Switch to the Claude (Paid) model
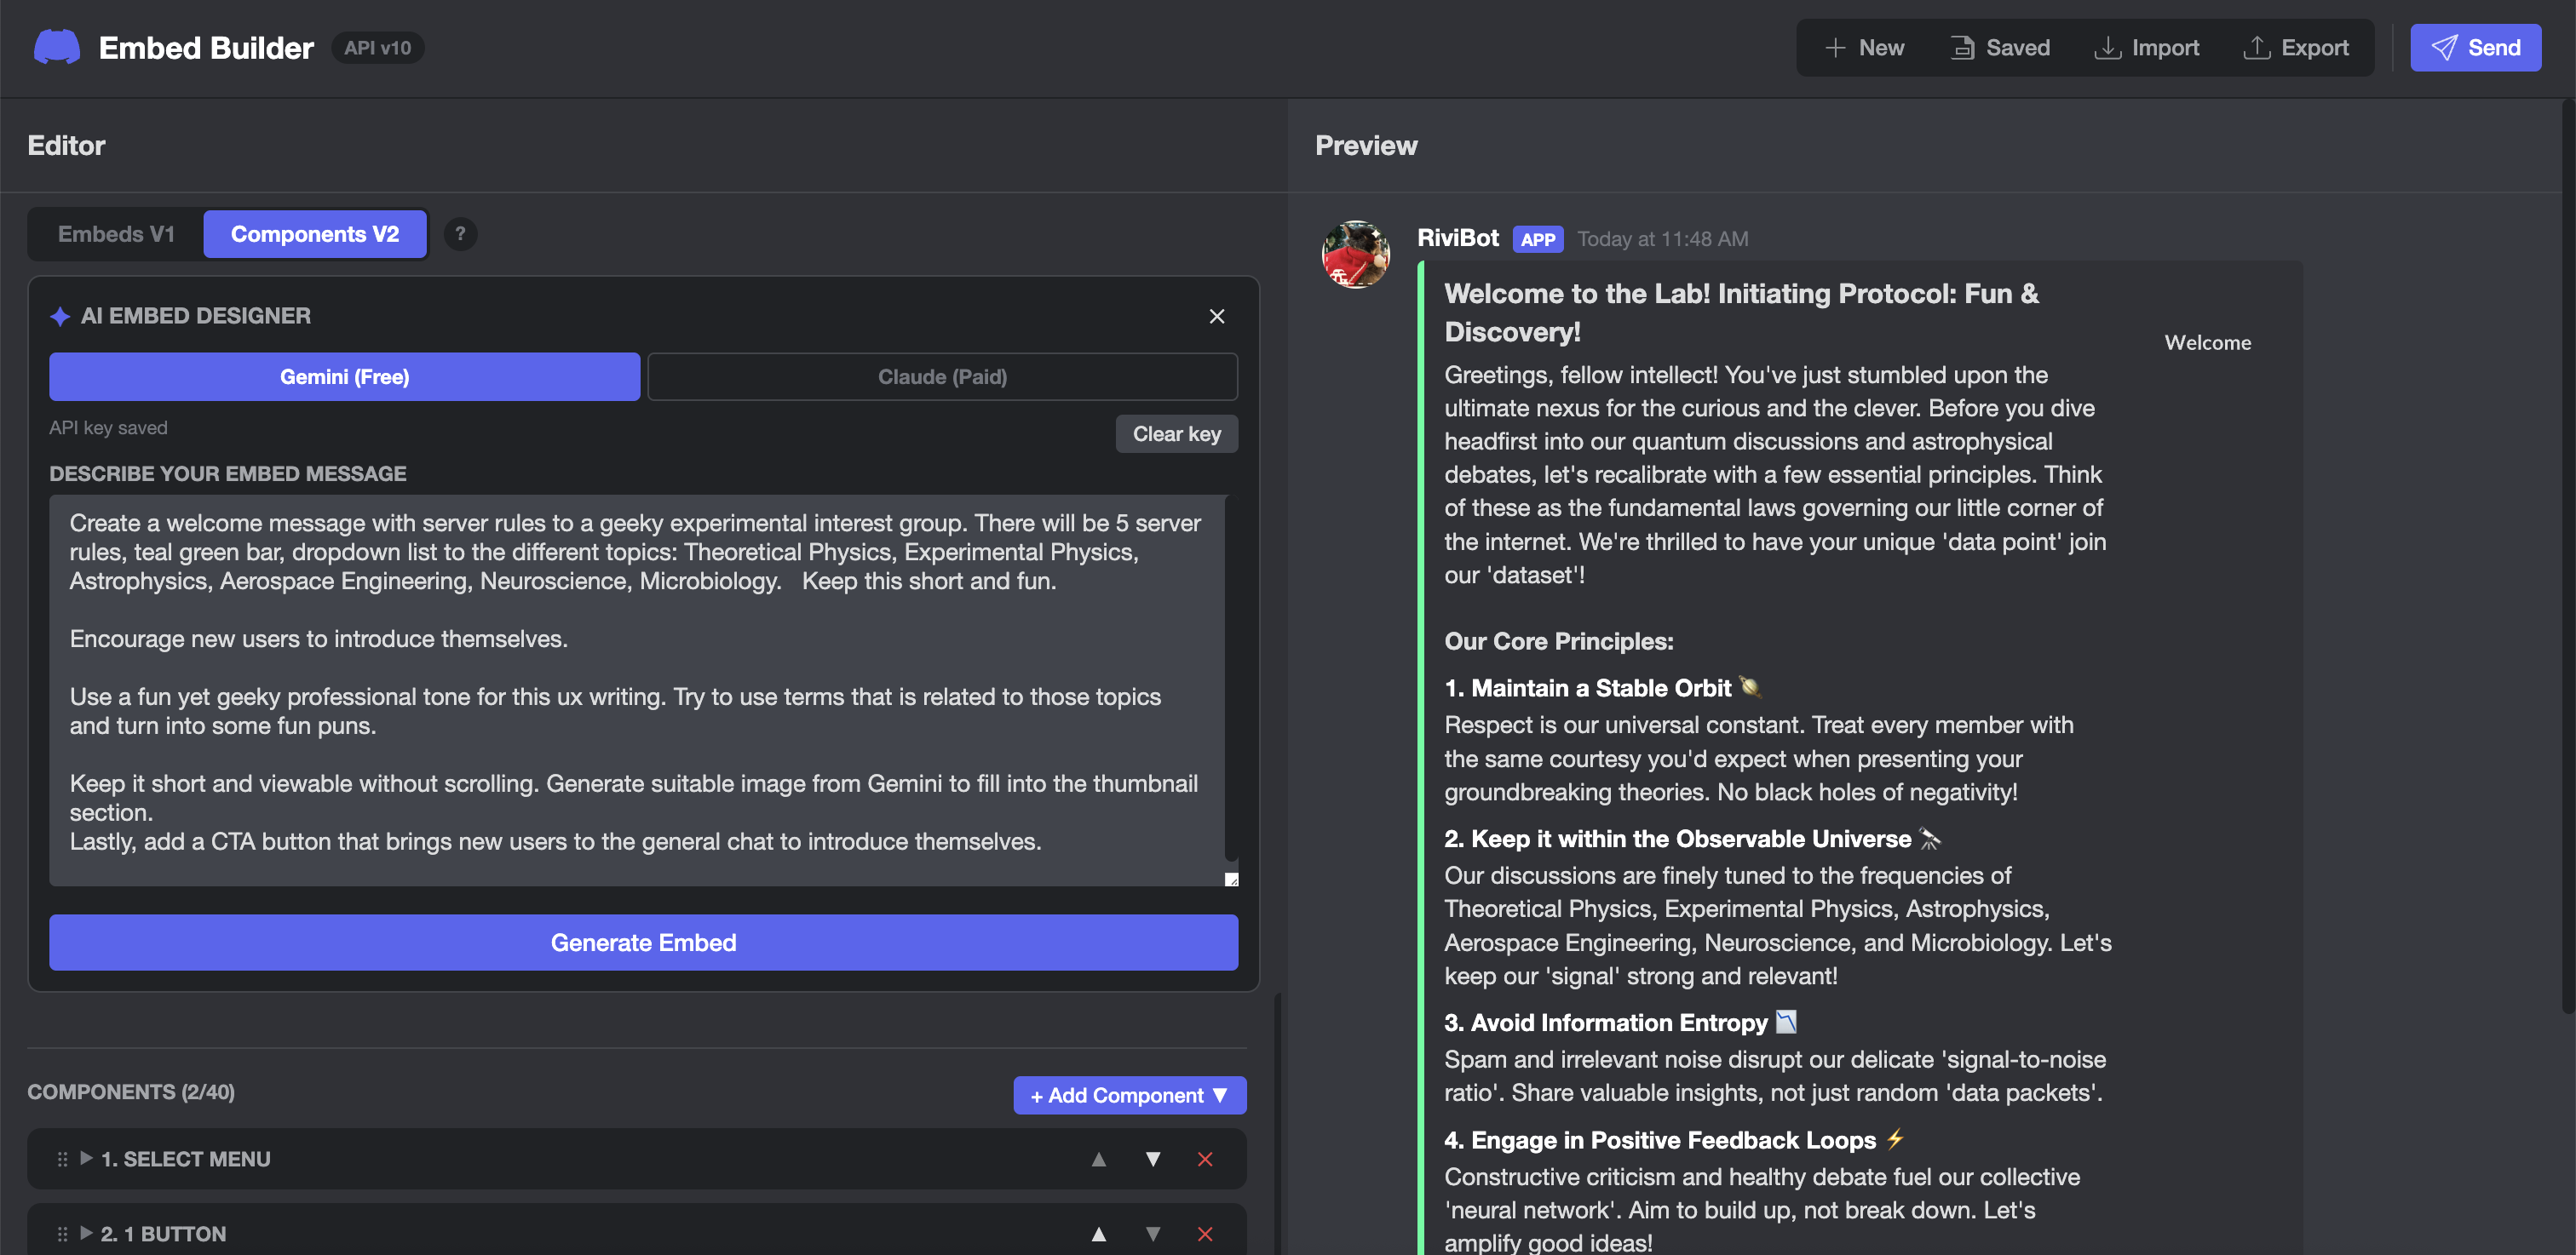Viewport: 2576px width, 1255px height. [x=942, y=376]
